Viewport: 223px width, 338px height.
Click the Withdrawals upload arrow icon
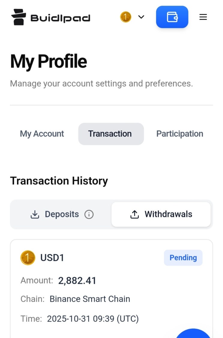(x=134, y=214)
